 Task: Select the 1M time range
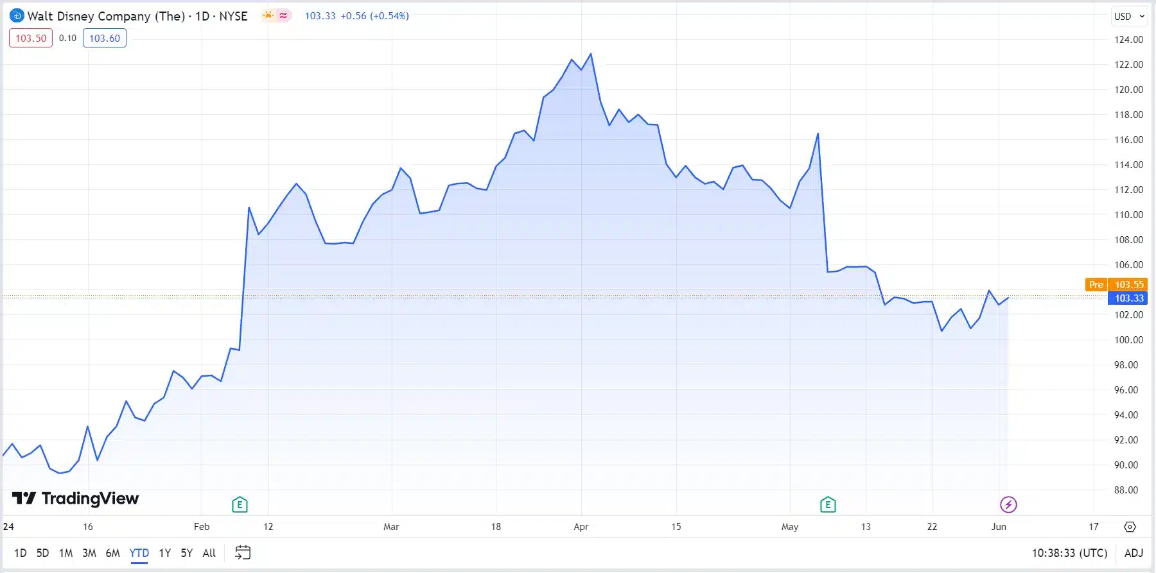coord(66,553)
